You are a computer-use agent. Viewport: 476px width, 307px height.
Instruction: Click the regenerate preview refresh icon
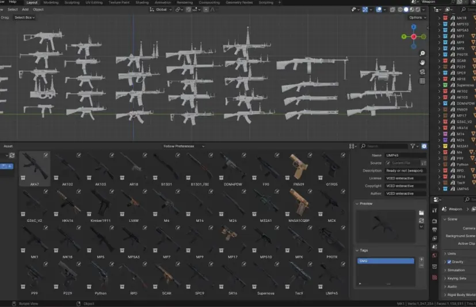point(421,221)
